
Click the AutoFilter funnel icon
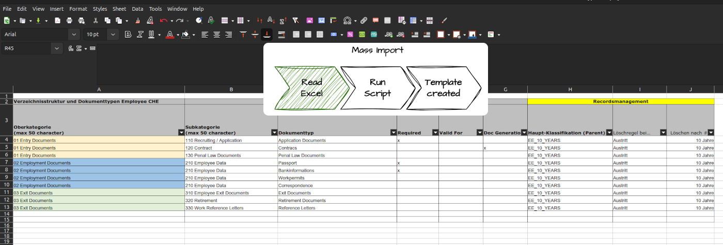296,21
